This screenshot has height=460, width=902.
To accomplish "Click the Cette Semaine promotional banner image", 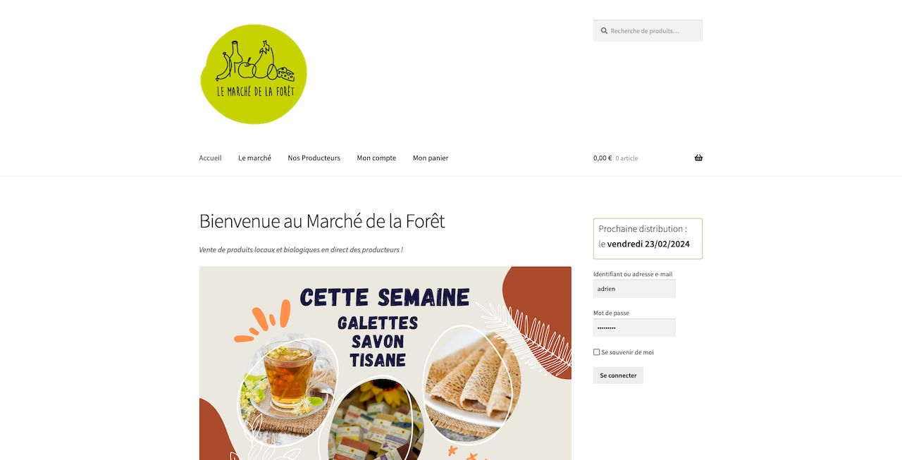I will 385,363.
